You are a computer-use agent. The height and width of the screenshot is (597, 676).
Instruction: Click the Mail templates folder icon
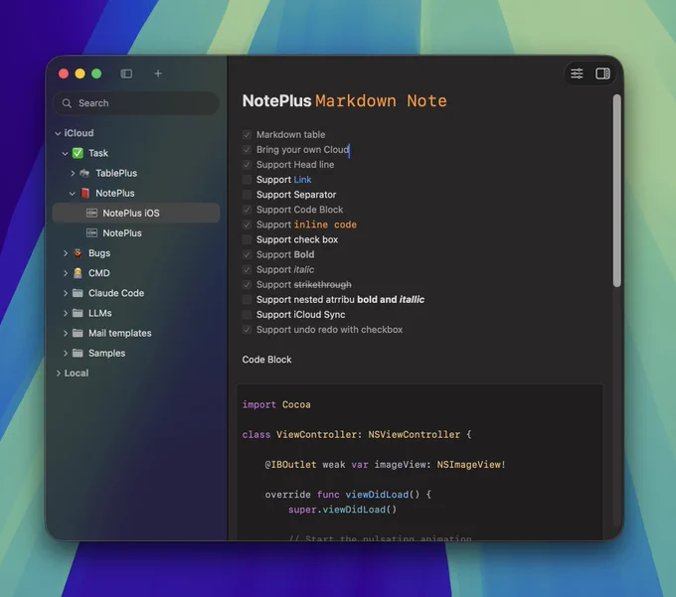point(78,333)
